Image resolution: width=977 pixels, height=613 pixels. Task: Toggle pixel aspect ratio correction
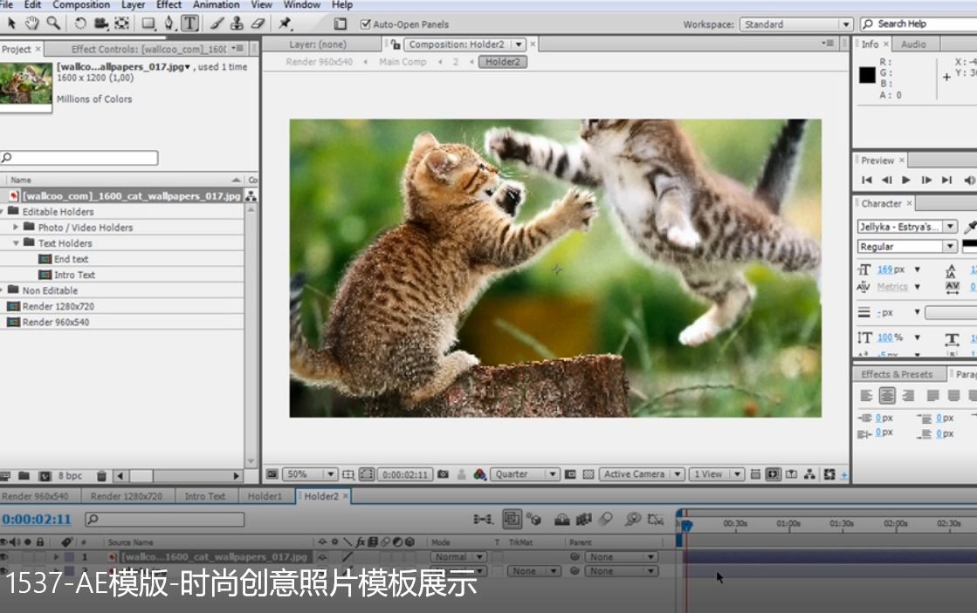click(x=755, y=474)
